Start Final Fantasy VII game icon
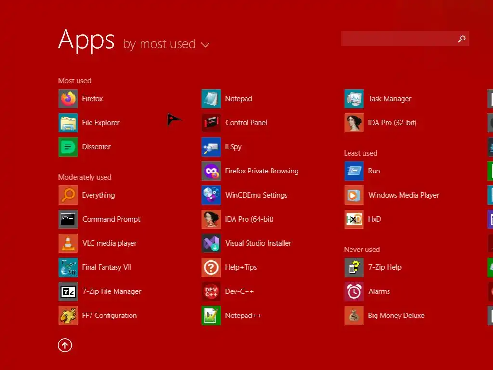 coord(68,267)
